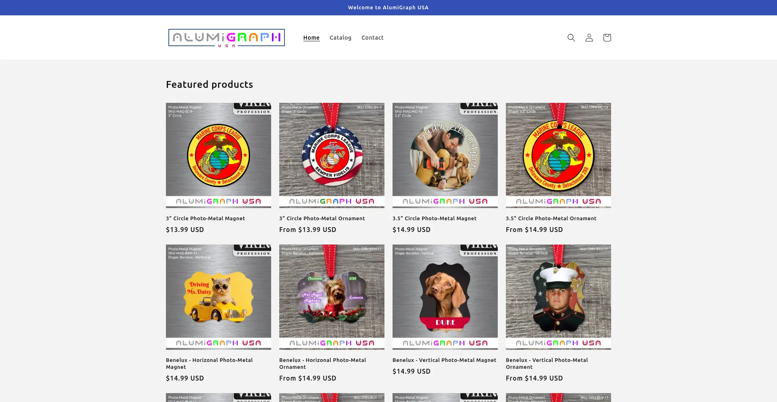Viewport: 777px width, 402px height.
Task: Open 3" Circle Photo-Metal Magnet link
Action: [205, 218]
